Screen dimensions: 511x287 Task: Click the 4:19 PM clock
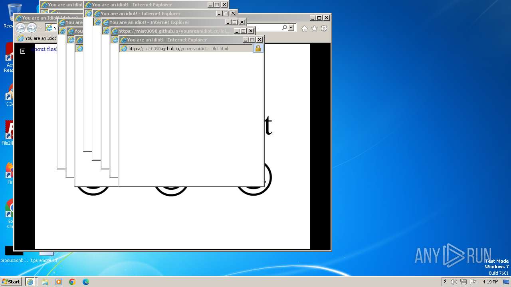point(490,282)
